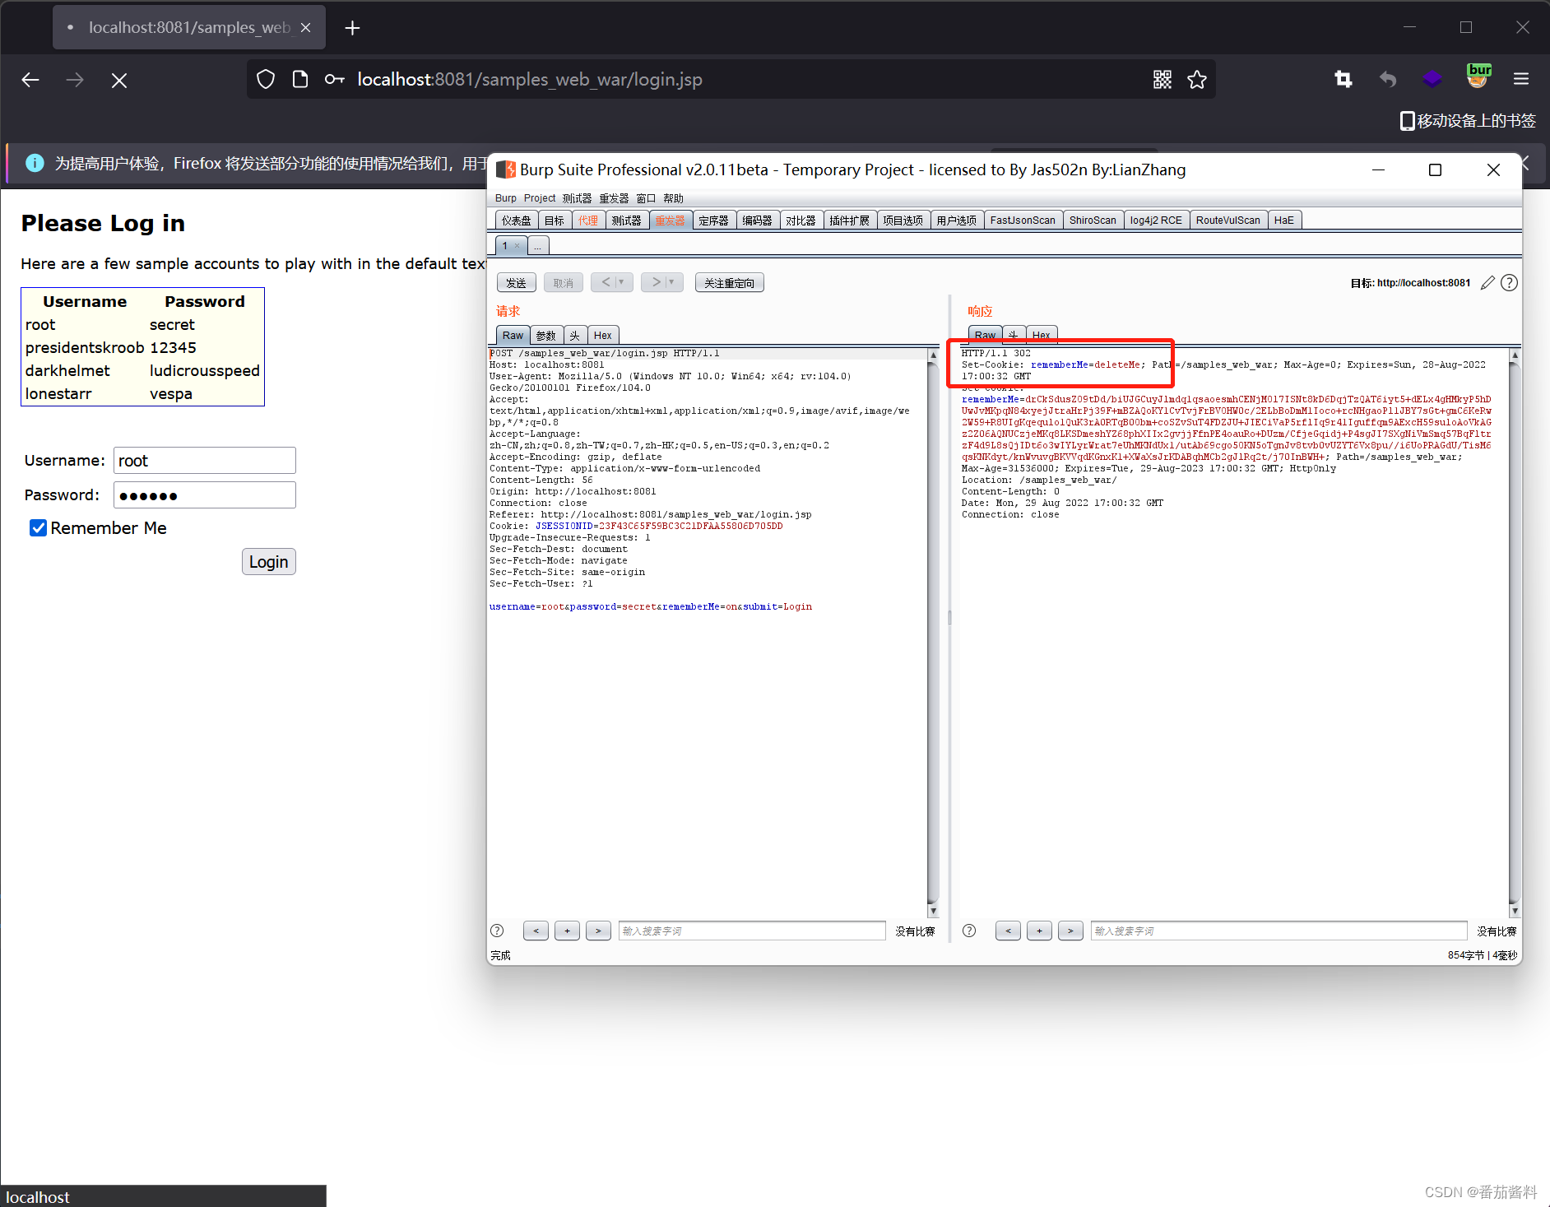Screen dimensions: 1550x1207
Task: Click previous match button in request search
Action: tap(536, 931)
